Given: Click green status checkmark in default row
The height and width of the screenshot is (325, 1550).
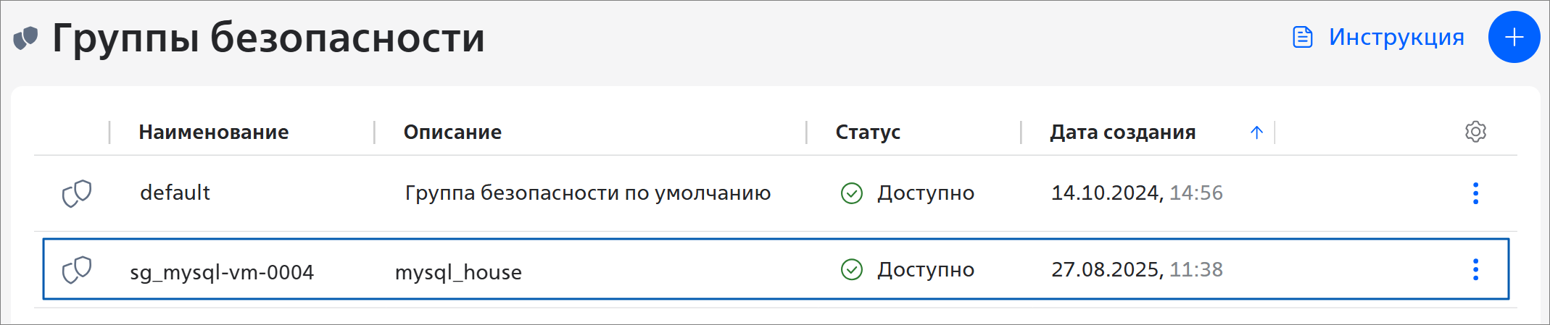Looking at the screenshot, I should [851, 193].
